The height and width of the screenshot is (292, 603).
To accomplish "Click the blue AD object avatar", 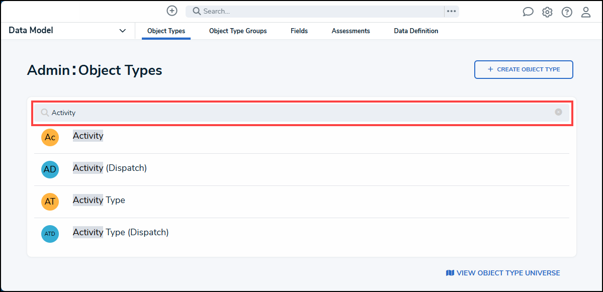I will click(50, 169).
